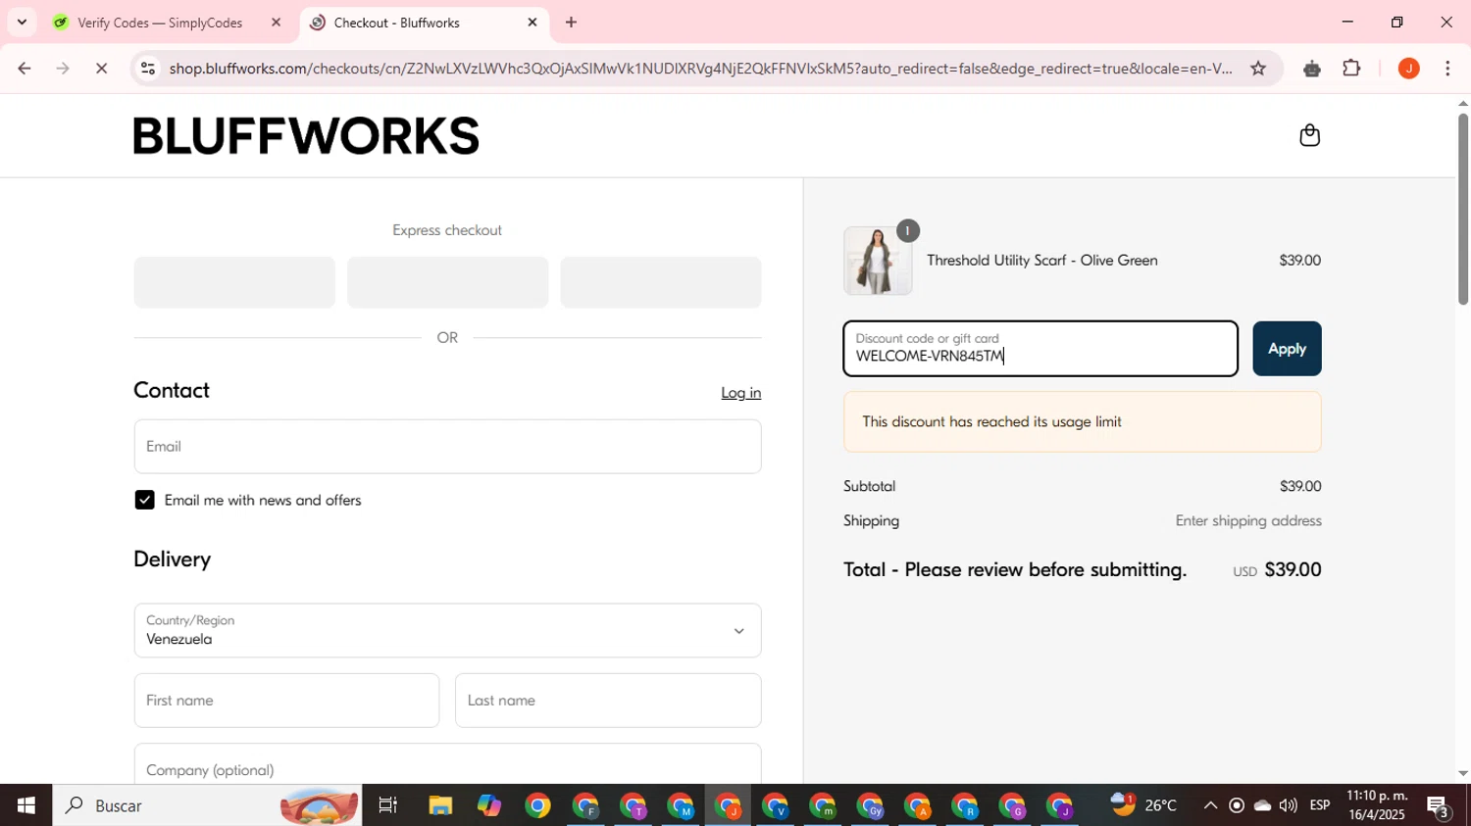The width and height of the screenshot is (1471, 826).
Task: Open the Chrome profile V taskbar icon
Action: coord(776,805)
